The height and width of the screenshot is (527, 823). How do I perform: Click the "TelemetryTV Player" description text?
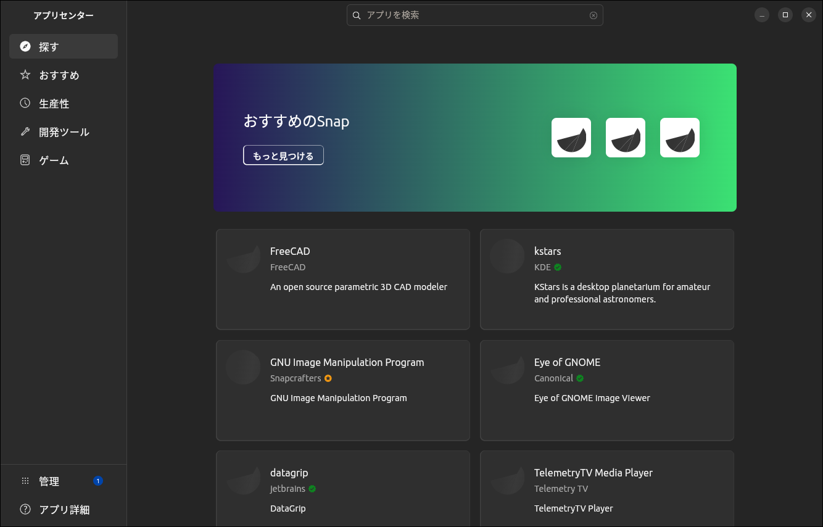(x=574, y=508)
